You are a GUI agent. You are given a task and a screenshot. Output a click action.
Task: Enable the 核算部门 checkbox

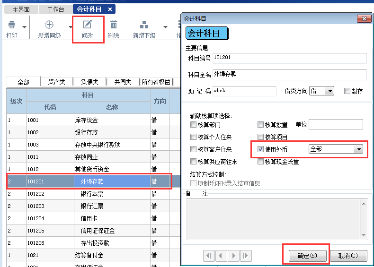(x=193, y=125)
